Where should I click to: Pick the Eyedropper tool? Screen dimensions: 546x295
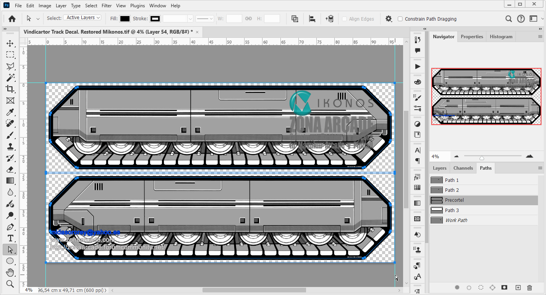[x=10, y=112]
